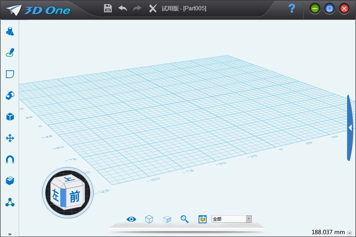Open the open-box combine tool icon

(10, 181)
